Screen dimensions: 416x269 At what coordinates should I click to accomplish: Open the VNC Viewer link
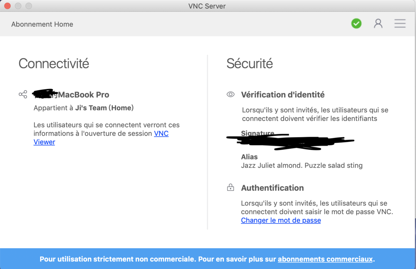tap(161, 134)
